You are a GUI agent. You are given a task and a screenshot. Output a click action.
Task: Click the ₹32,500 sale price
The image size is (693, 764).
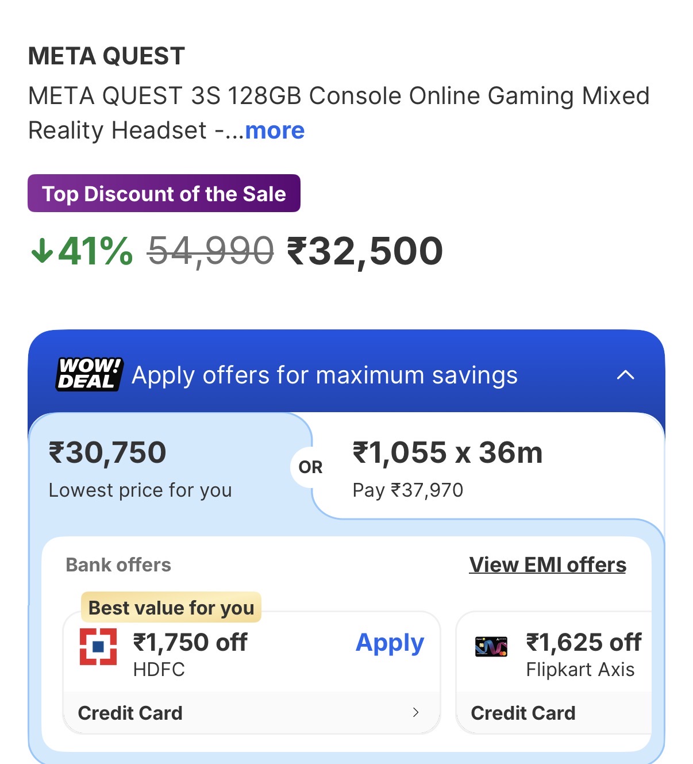pos(365,252)
